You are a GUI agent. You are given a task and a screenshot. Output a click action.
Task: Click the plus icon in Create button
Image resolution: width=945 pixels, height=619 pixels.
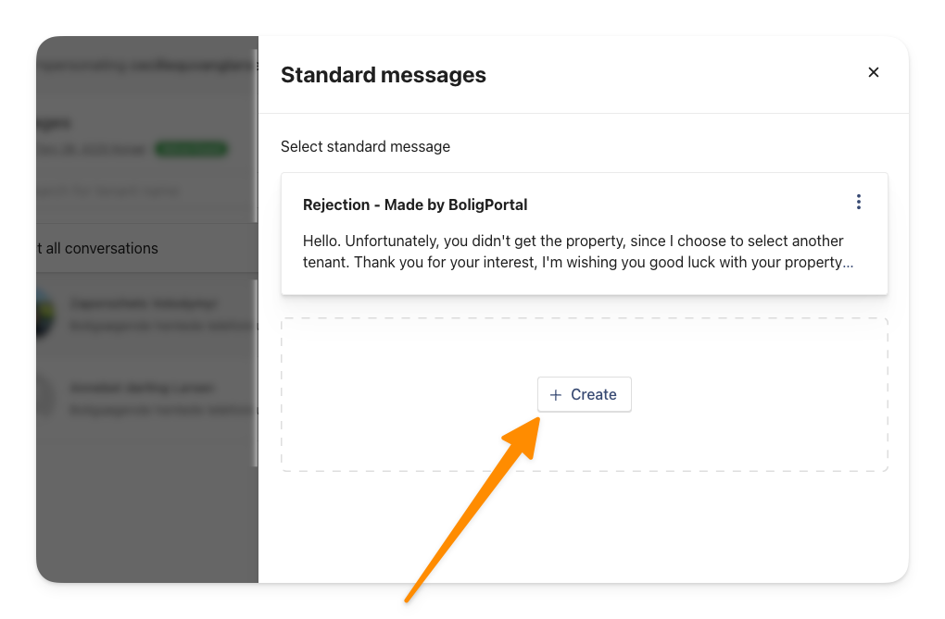[x=556, y=395]
